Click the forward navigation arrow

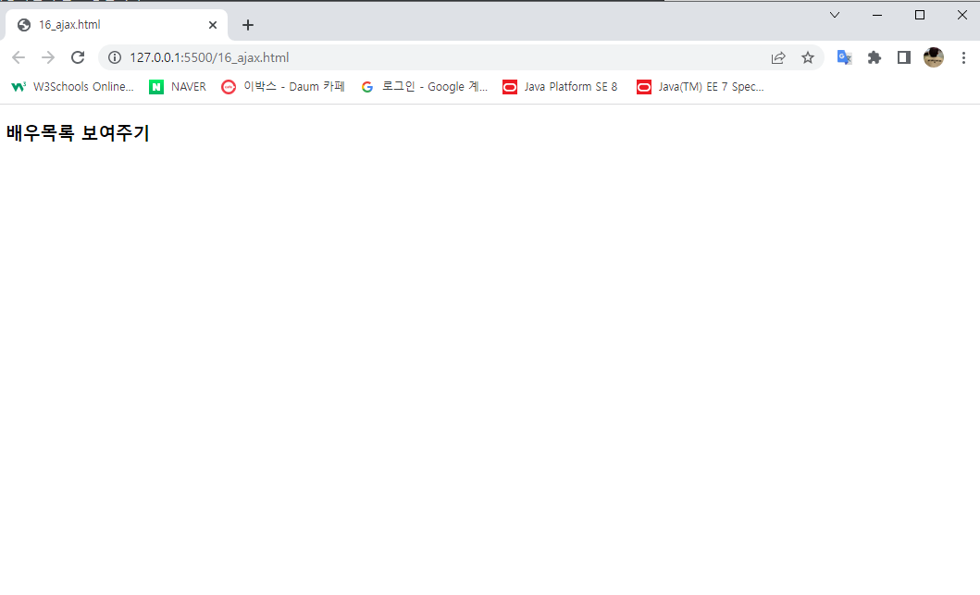[48, 57]
